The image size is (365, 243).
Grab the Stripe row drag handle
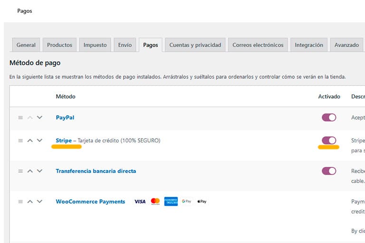[x=20, y=140]
